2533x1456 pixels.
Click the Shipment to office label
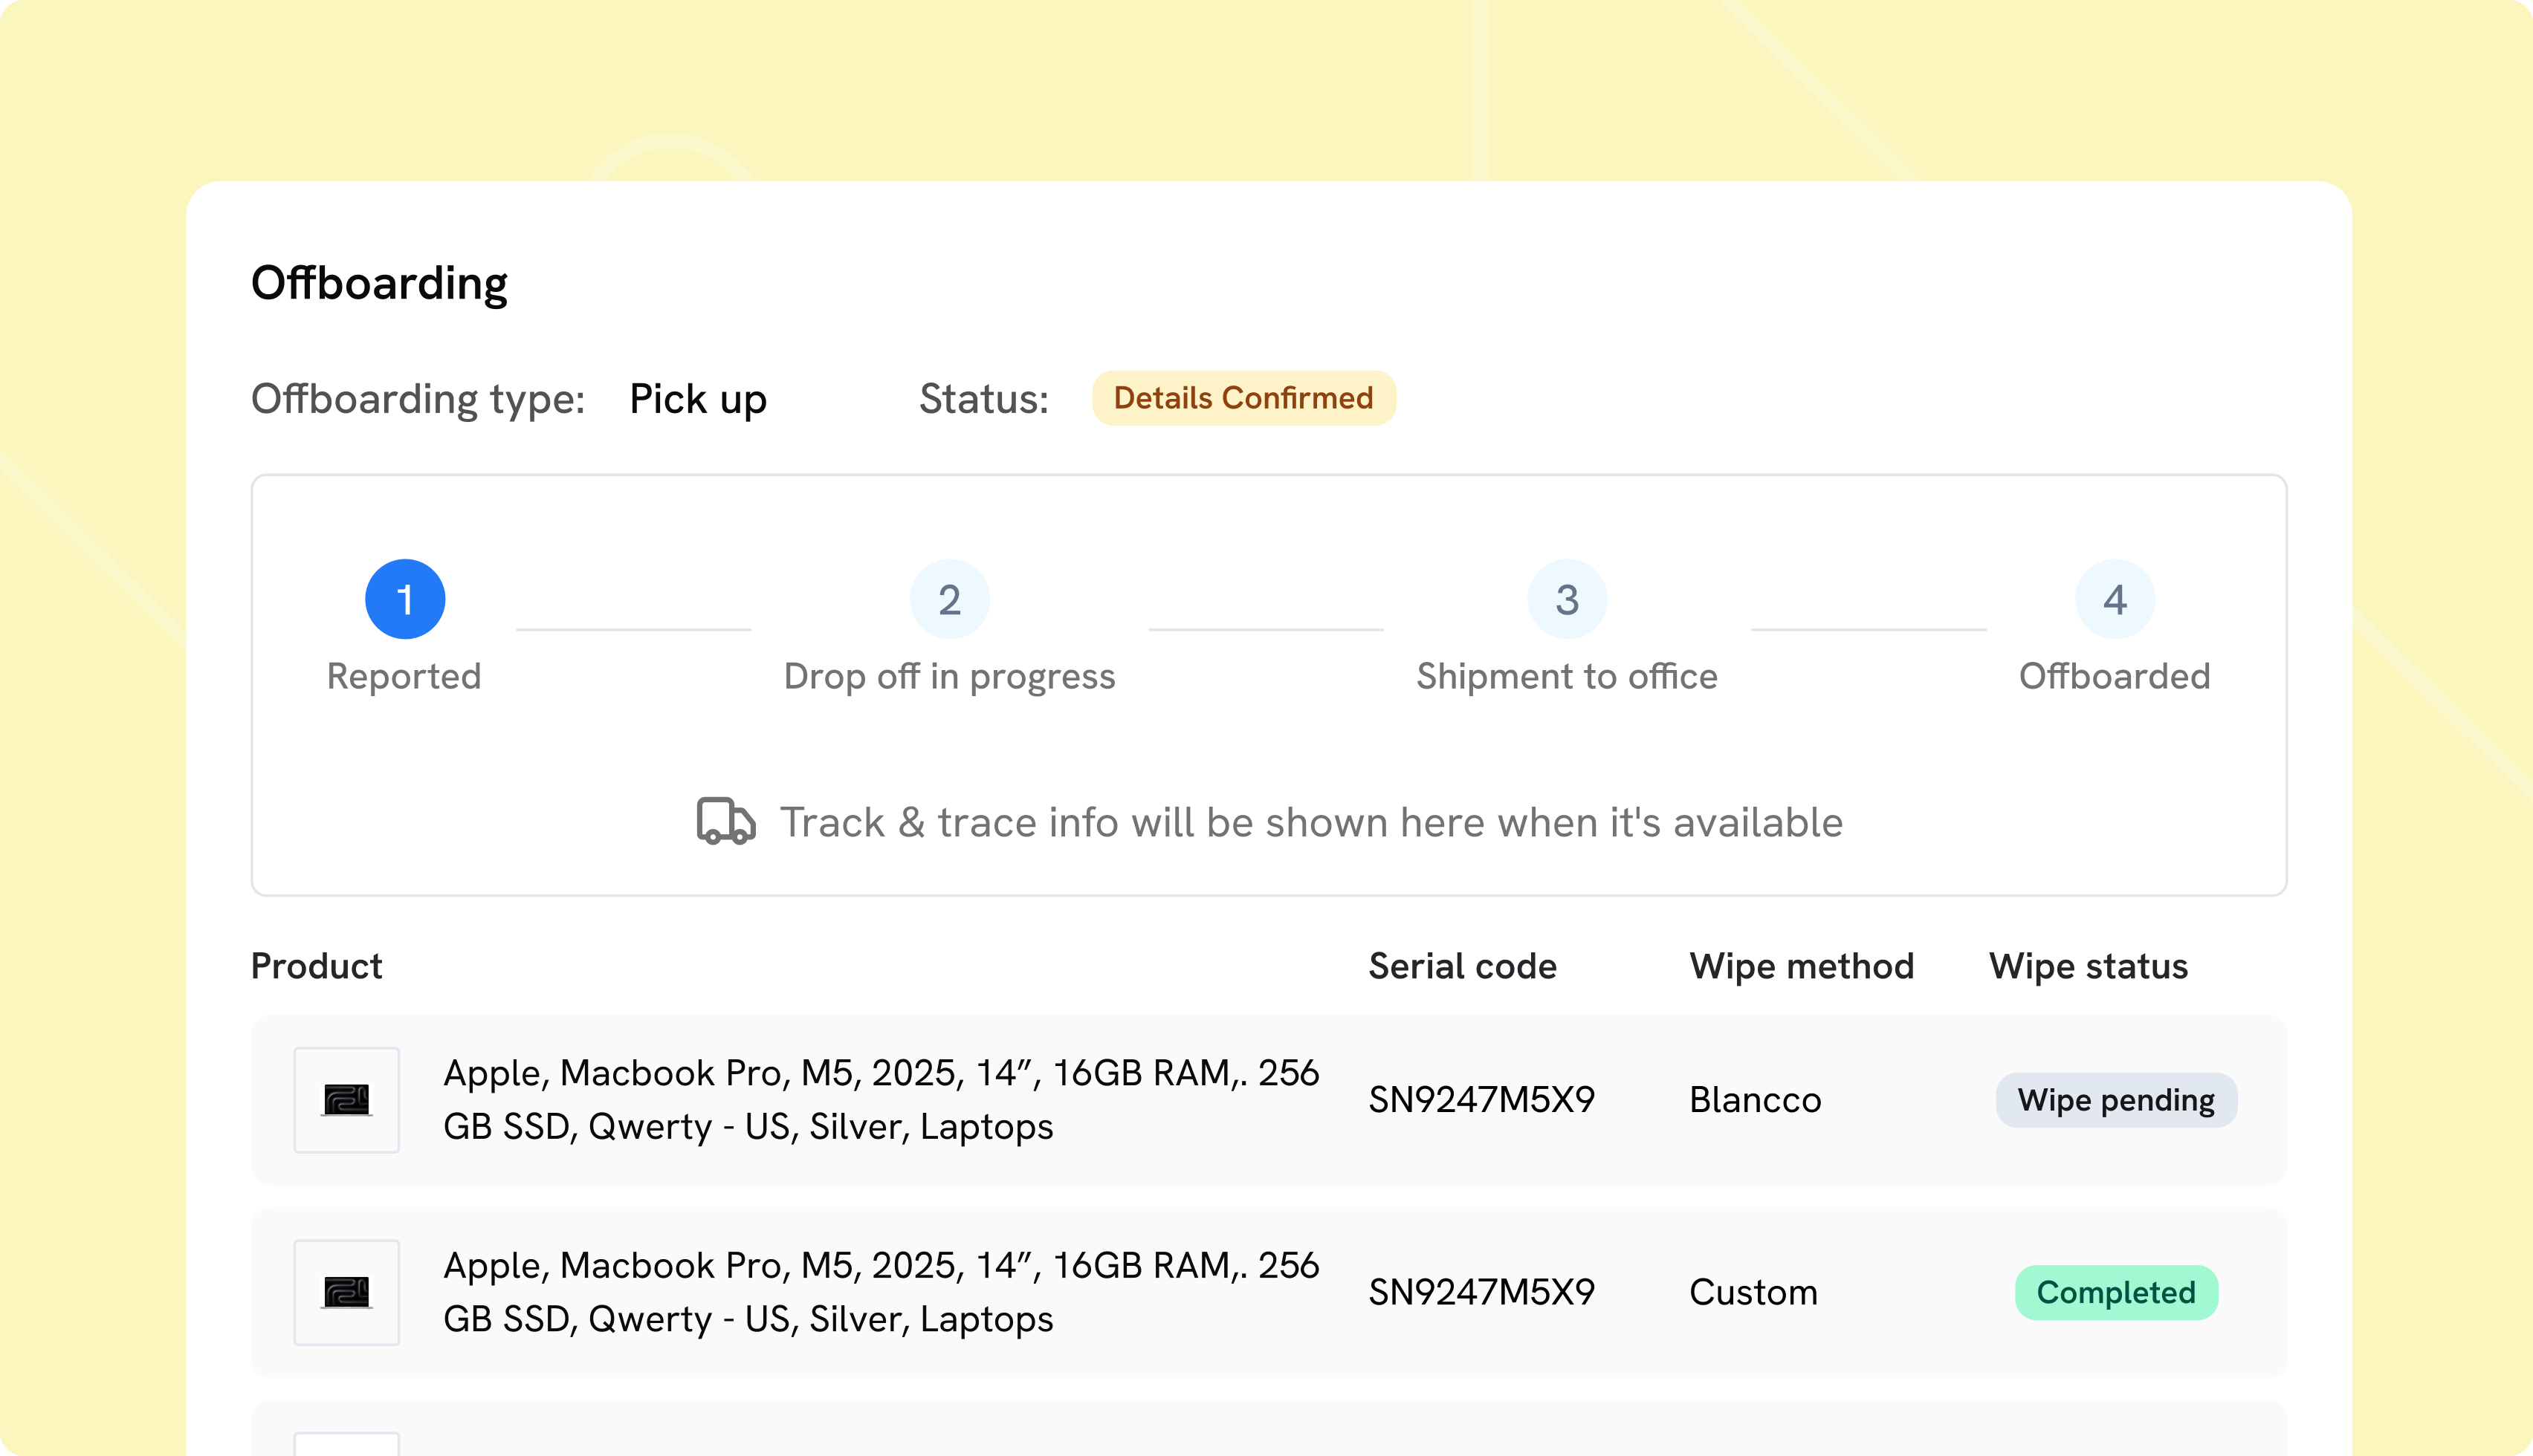1567,677
